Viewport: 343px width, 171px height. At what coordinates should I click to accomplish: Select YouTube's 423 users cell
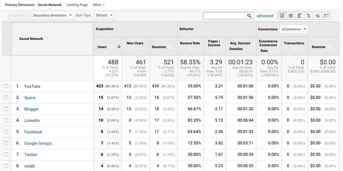click(99, 86)
